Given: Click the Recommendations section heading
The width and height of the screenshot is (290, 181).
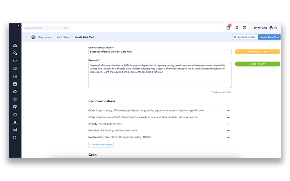Looking at the screenshot, I should [x=102, y=101].
